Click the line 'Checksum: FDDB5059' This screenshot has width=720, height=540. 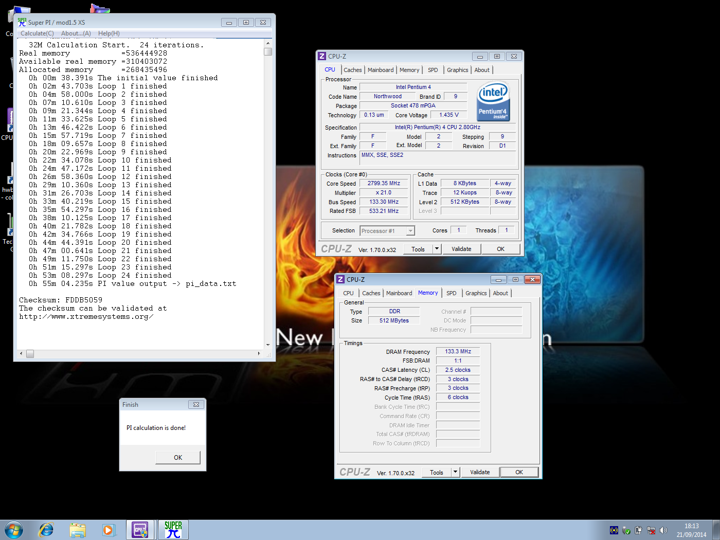click(61, 300)
